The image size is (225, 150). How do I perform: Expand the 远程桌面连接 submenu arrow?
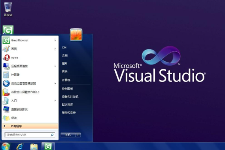55,66
